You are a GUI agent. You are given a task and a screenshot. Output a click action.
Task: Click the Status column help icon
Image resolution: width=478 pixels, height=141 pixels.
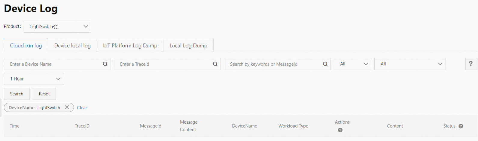(x=461, y=126)
